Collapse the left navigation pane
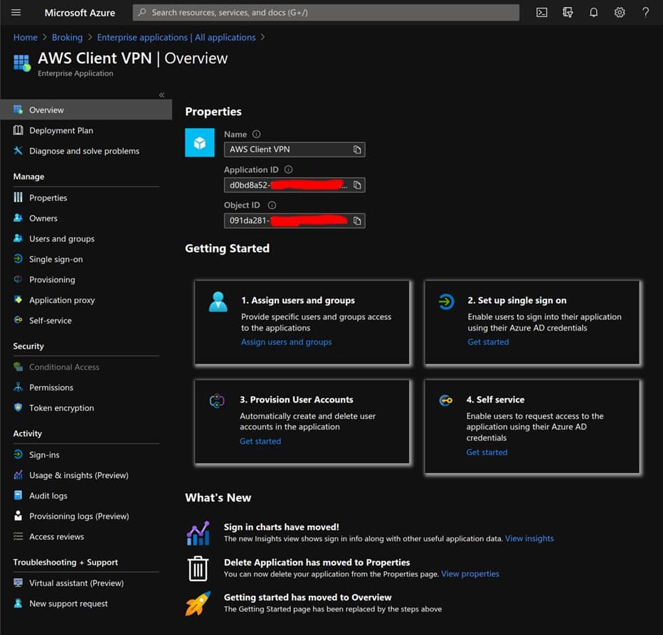 pyautogui.click(x=161, y=95)
